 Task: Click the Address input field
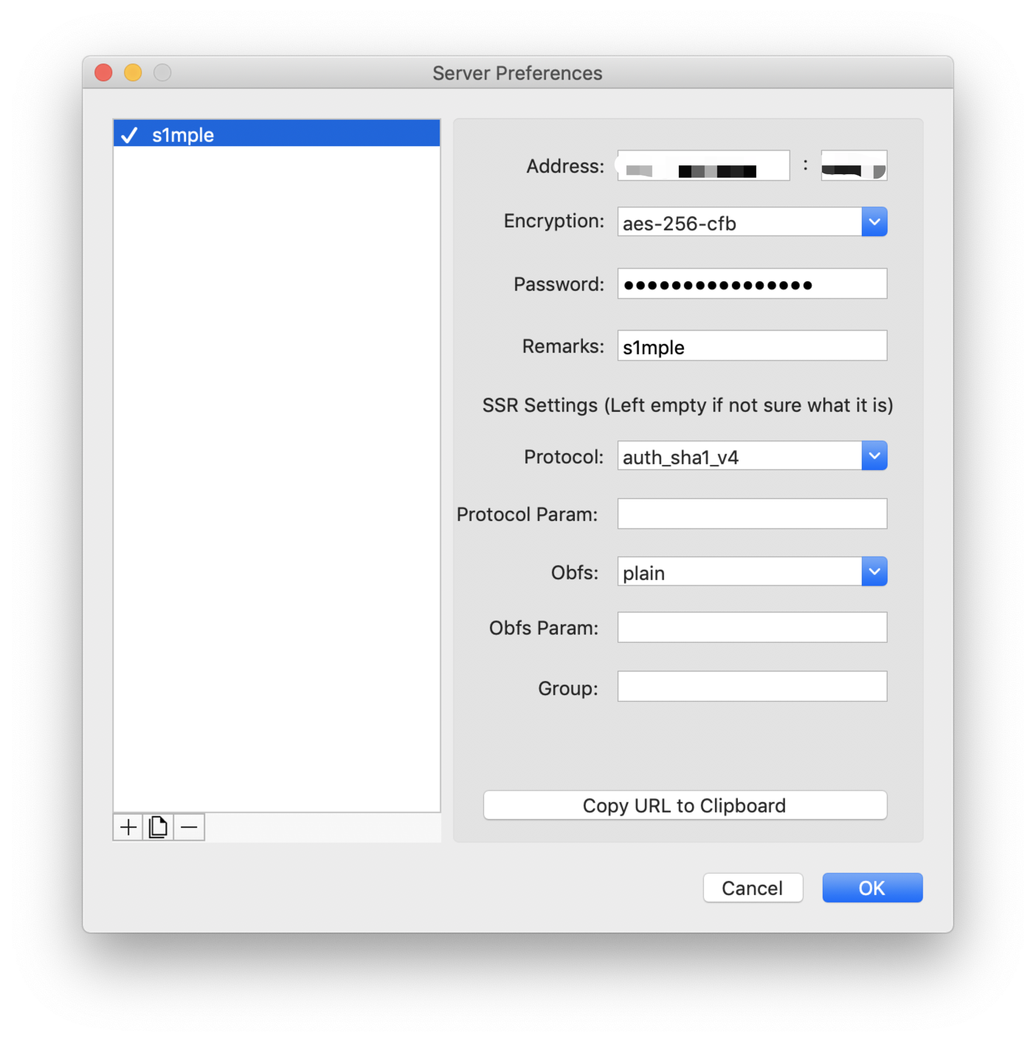[703, 166]
